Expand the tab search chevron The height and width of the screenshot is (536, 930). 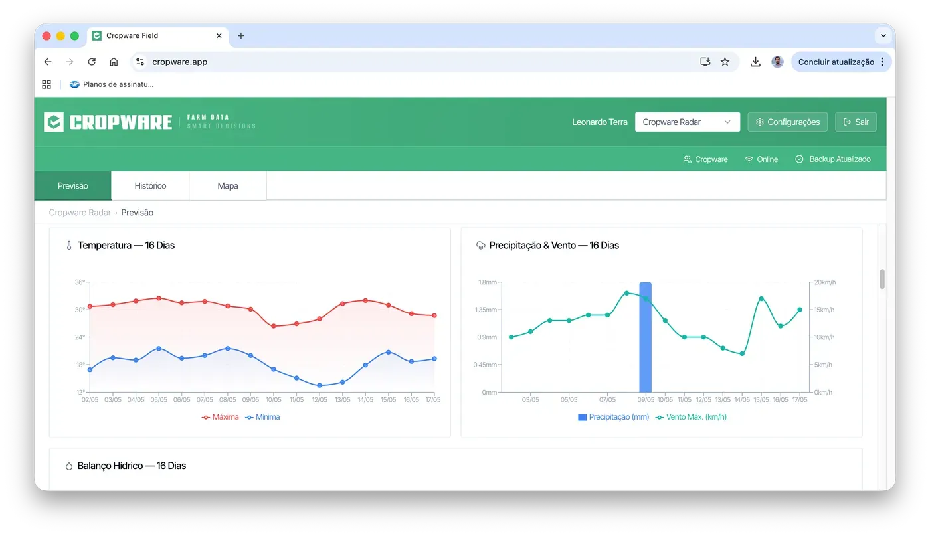tap(883, 36)
